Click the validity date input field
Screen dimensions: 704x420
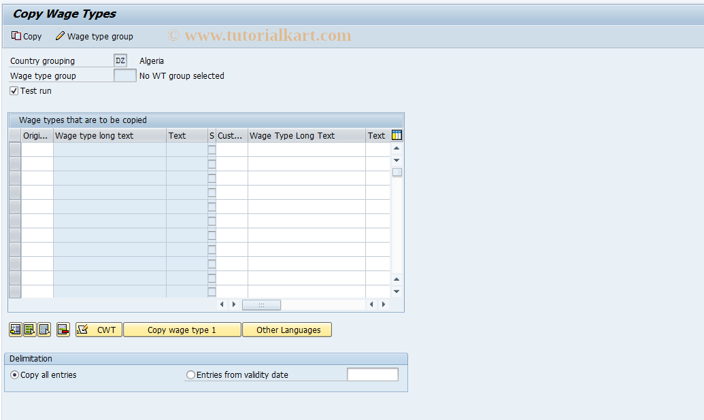(x=373, y=374)
